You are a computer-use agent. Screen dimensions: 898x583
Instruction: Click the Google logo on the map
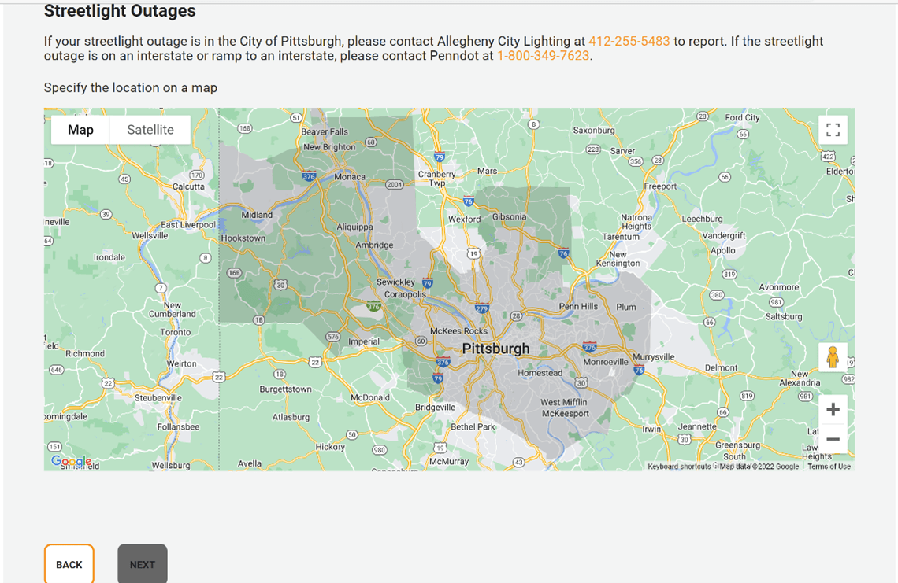tap(71, 461)
